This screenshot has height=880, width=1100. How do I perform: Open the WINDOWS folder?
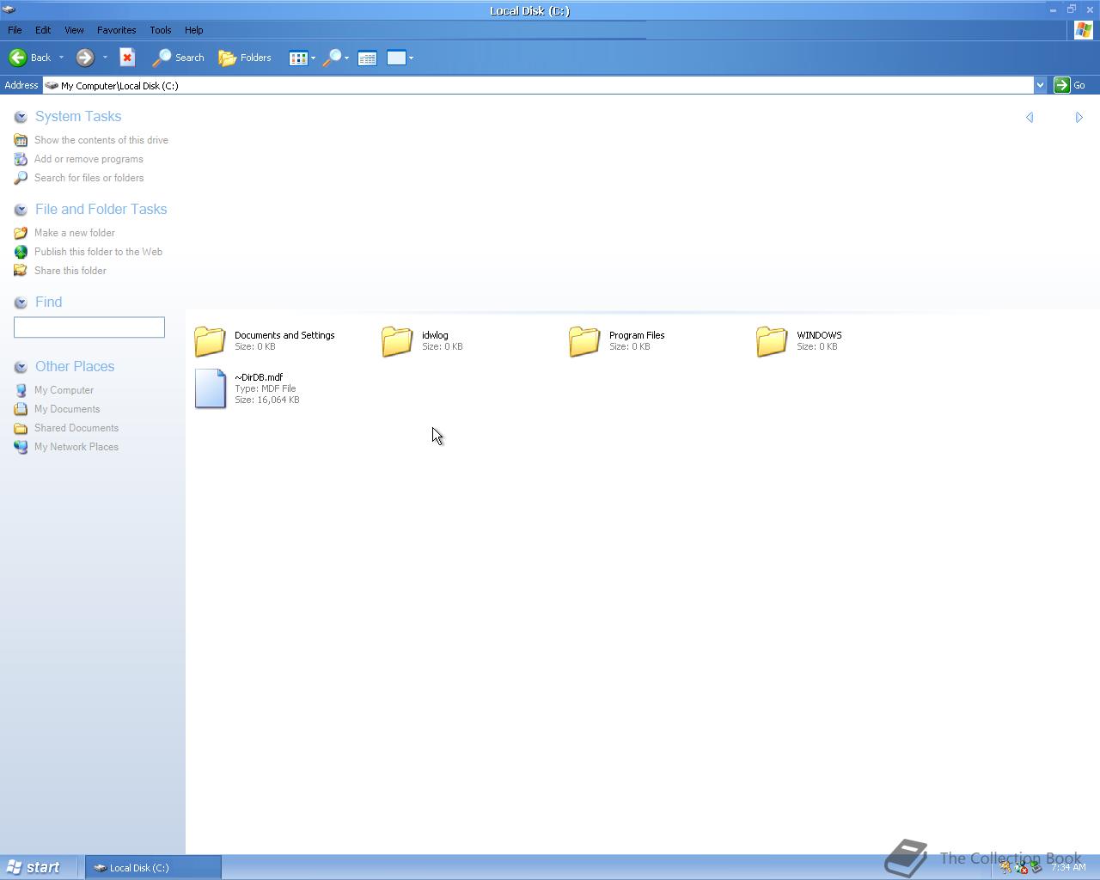click(x=771, y=340)
